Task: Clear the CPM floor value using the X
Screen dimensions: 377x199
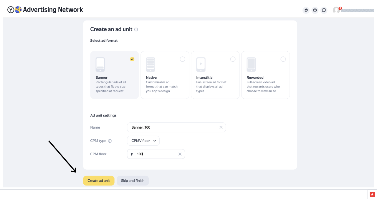Action: [x=180, y=154]
